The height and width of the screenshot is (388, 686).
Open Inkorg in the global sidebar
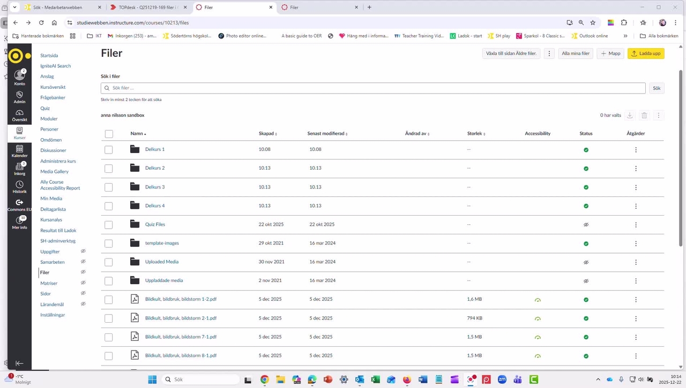19,168
